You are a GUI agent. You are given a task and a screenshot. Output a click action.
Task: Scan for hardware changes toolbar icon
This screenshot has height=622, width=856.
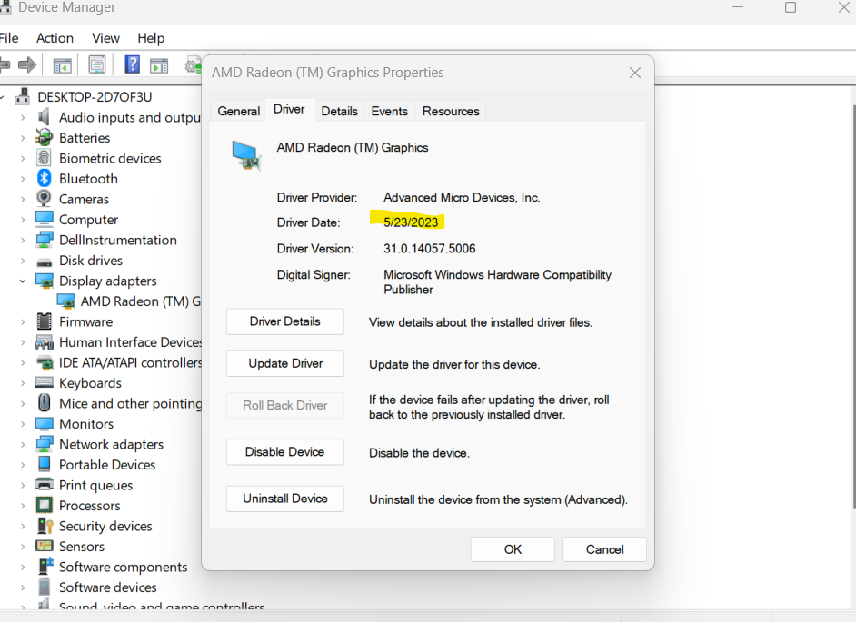192,64
